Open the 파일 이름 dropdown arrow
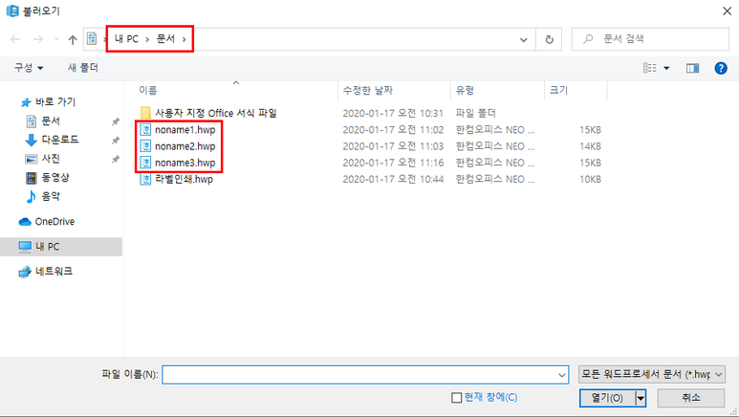 tap(562, 375)
